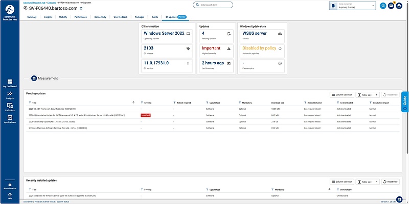Click the refresh button in the header
Image resolution: width=409 pixels, height=204 pixels.
(383, 6)
